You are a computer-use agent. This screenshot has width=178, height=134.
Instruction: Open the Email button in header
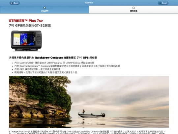(163, 3)
